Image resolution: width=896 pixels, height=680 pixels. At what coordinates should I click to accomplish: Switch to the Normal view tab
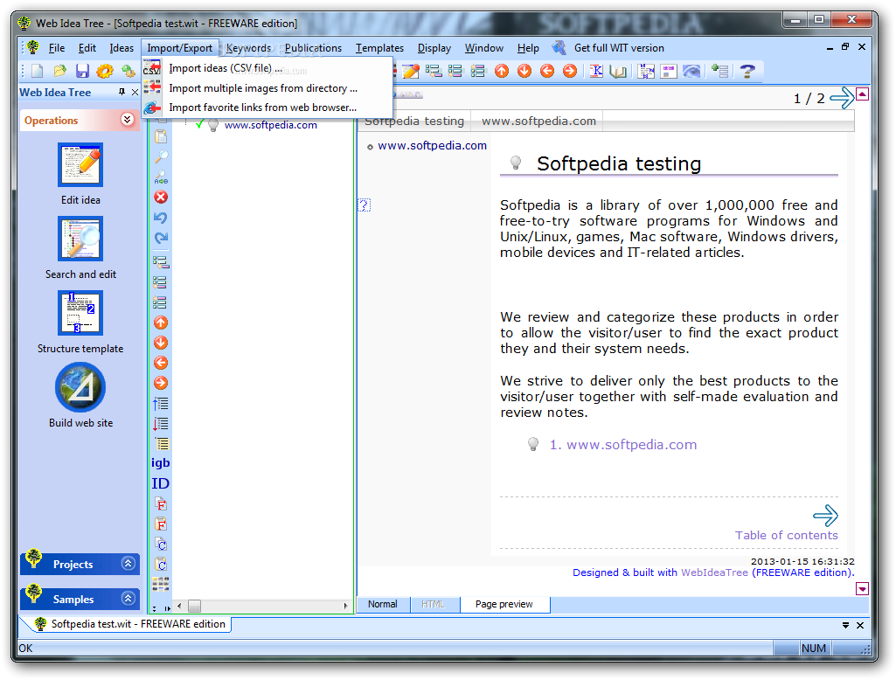pyautogui.click(x=382, y=604)
